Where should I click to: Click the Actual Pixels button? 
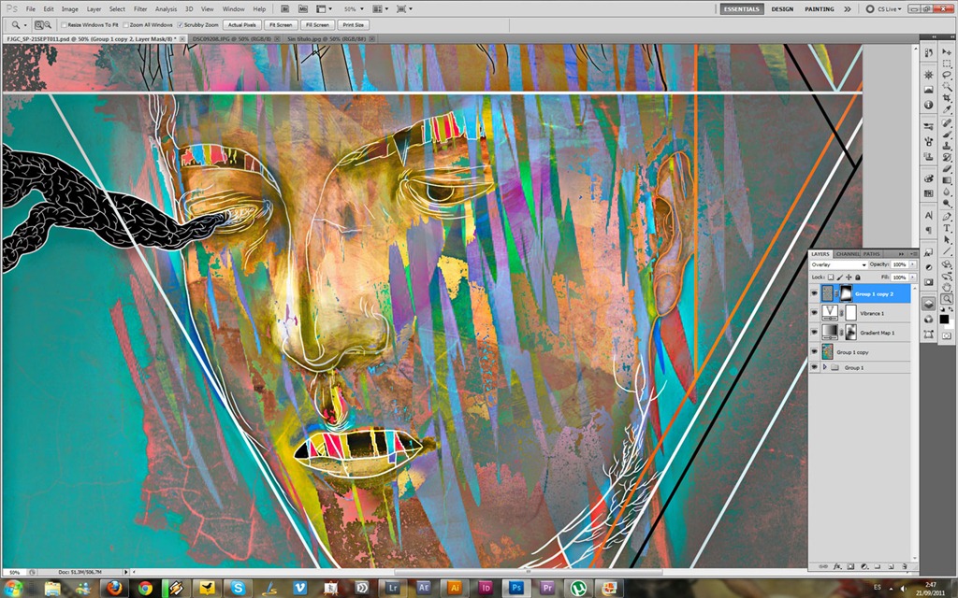click(242, 25)
